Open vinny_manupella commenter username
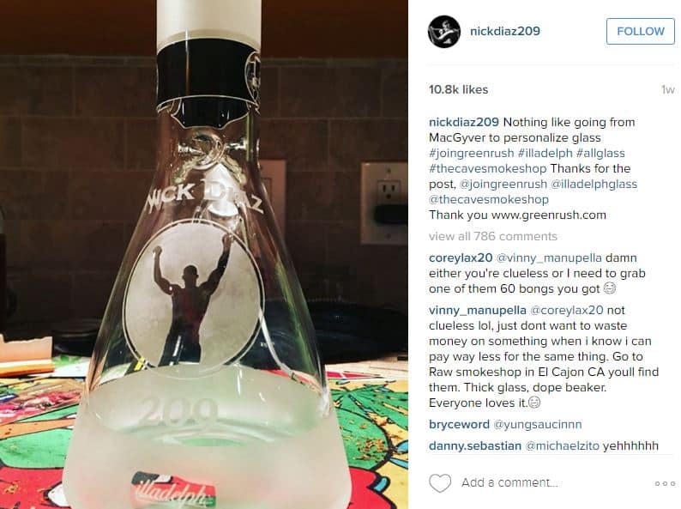 478,311
